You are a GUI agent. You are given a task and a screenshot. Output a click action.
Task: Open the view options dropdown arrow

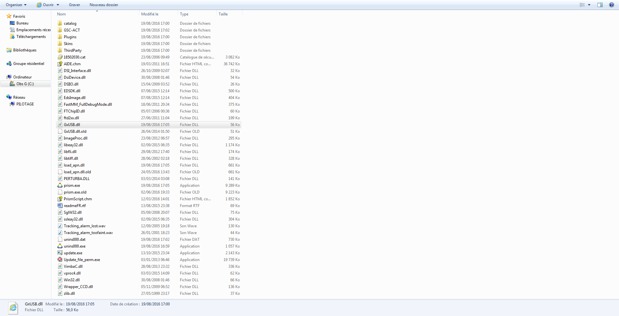tap(589, 5)
